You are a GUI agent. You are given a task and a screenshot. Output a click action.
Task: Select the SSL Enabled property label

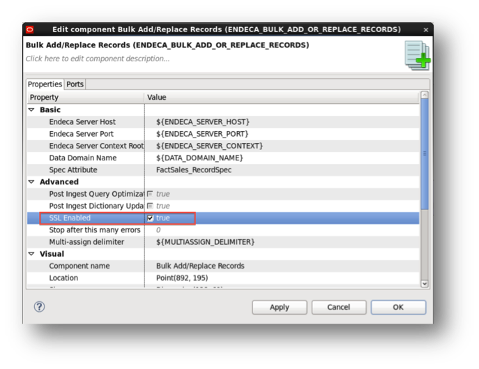70,218
